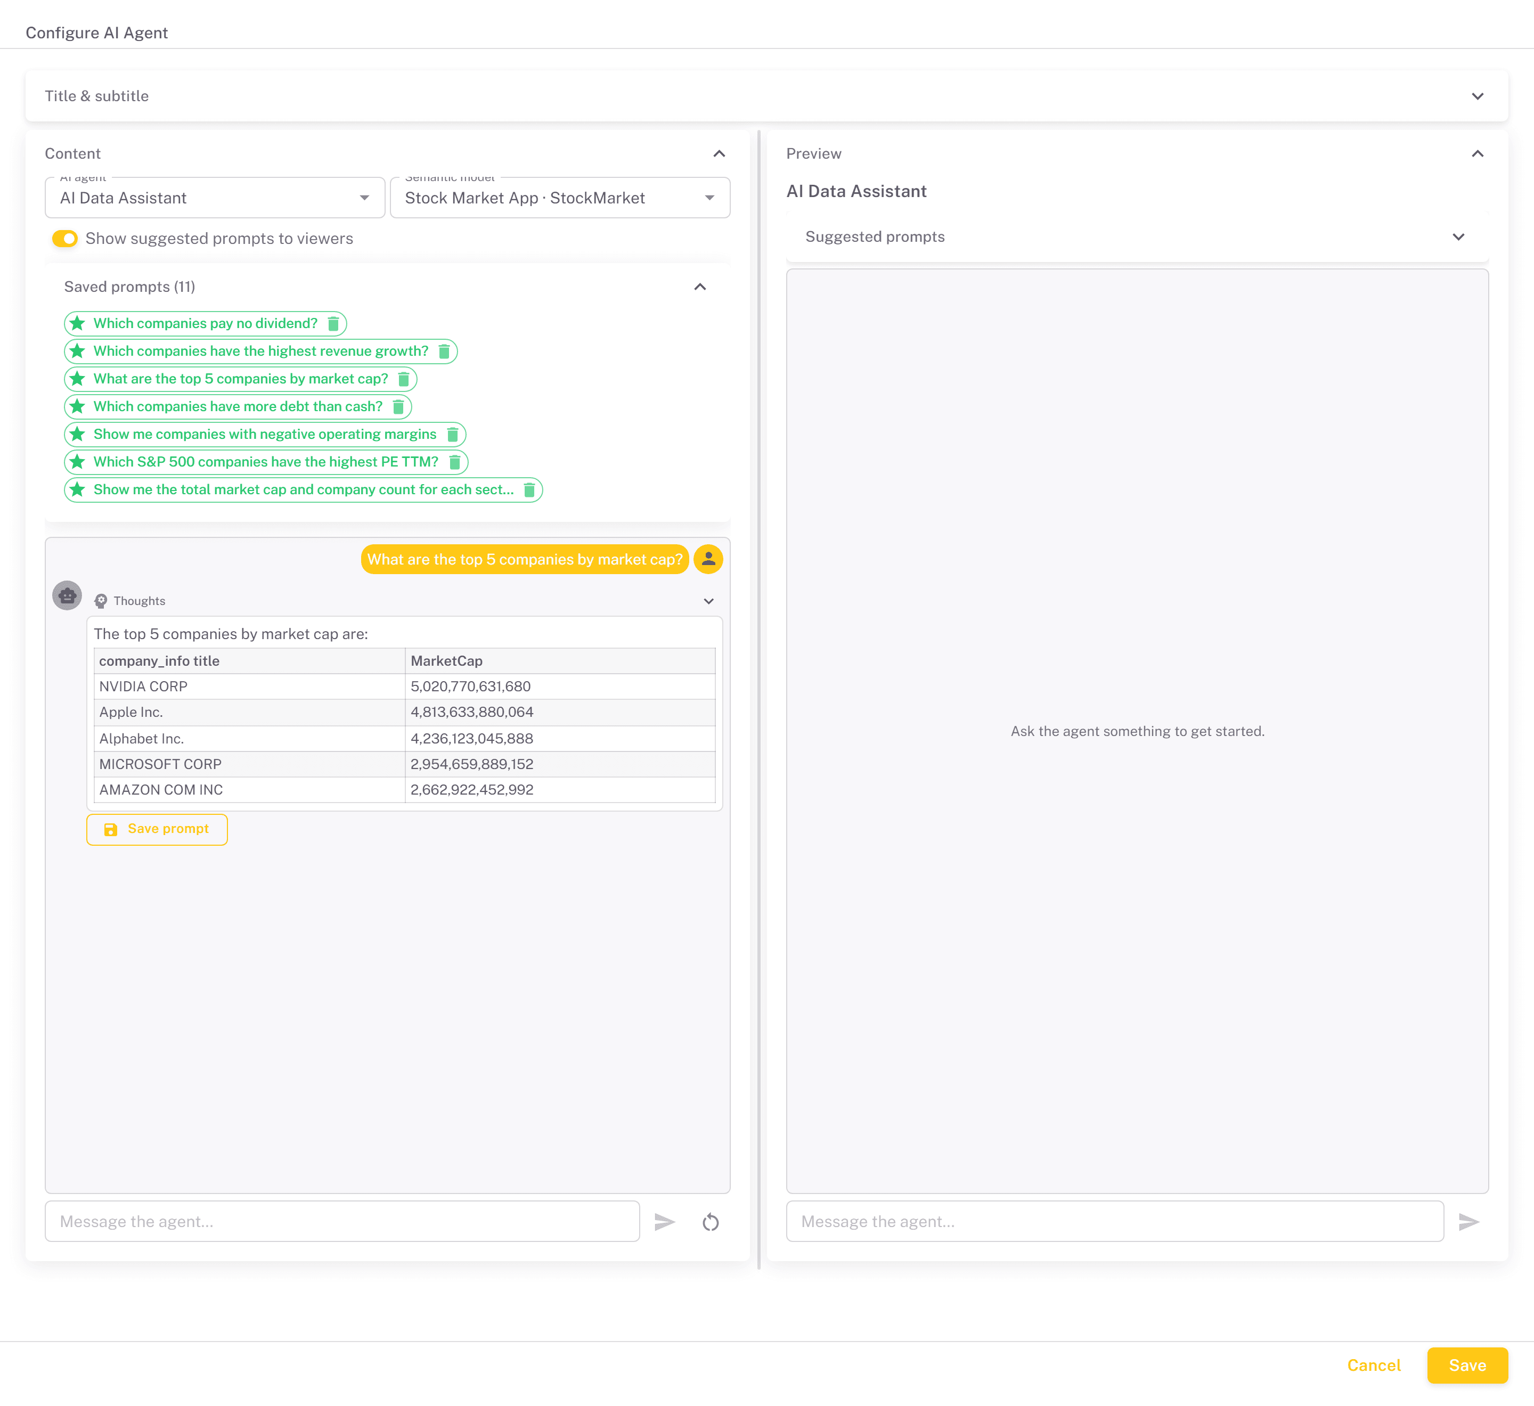Collapse the Saved prompts (11) list

pos(700,287)
